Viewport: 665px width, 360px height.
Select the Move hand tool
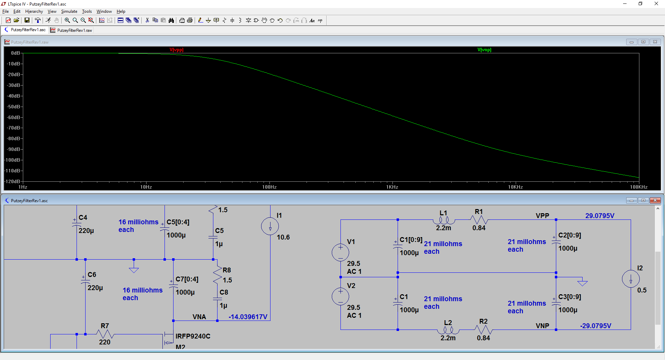pos(264,20)
